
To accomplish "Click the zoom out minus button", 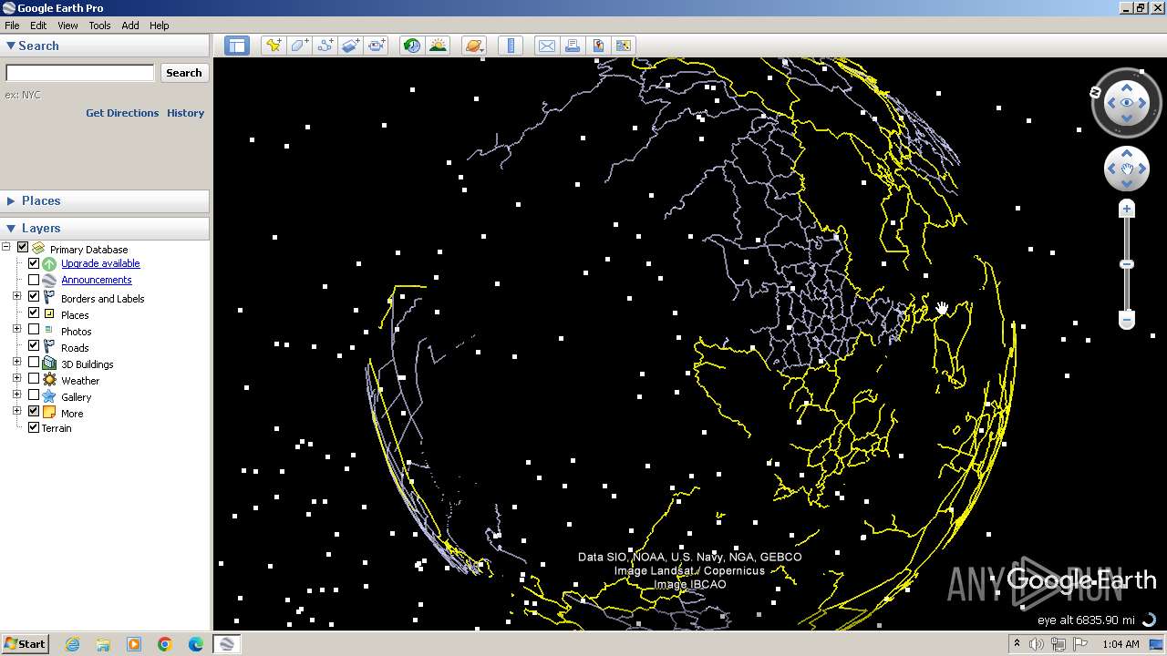I will (x=1127, y=320).
